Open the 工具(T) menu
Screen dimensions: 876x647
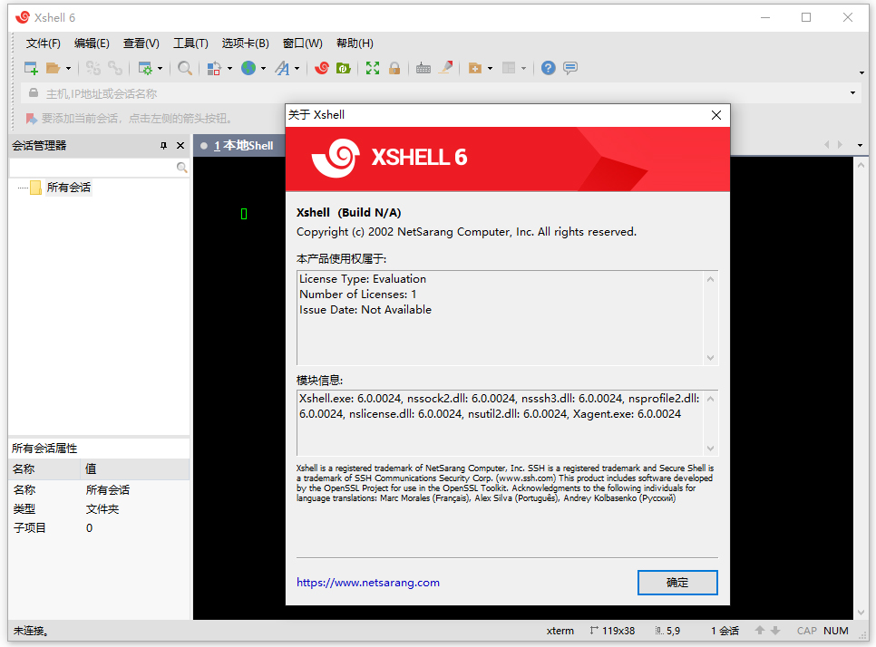click(190, 43)
